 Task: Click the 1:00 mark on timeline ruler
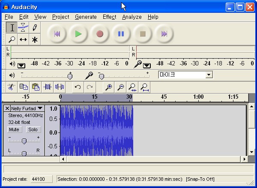click(x=198, y=97)
